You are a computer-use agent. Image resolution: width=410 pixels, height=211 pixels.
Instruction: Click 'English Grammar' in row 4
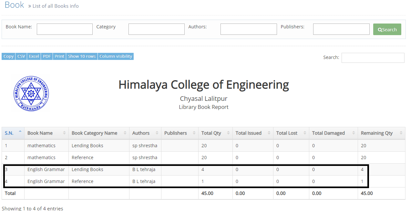tap(46, 181)
